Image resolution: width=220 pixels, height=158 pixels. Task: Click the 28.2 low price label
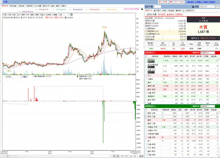(x=9, y=71)
